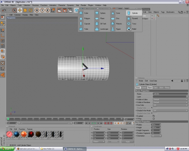Screen dimensions: 189x151
Task: Toggle X axis lock
Action: (37, 10)
